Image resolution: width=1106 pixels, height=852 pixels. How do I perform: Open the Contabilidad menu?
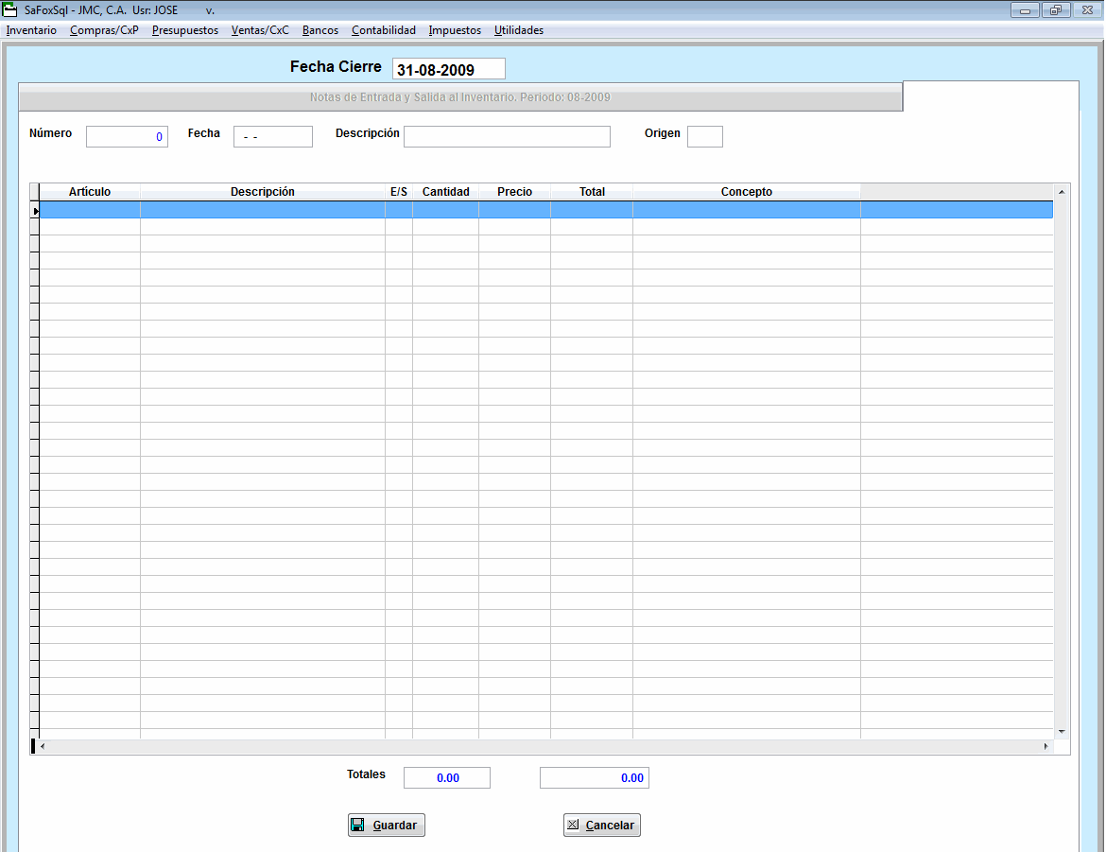[384, 30]
